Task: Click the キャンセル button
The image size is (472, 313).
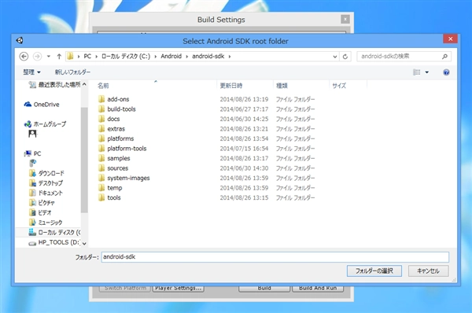Action: 429,271
